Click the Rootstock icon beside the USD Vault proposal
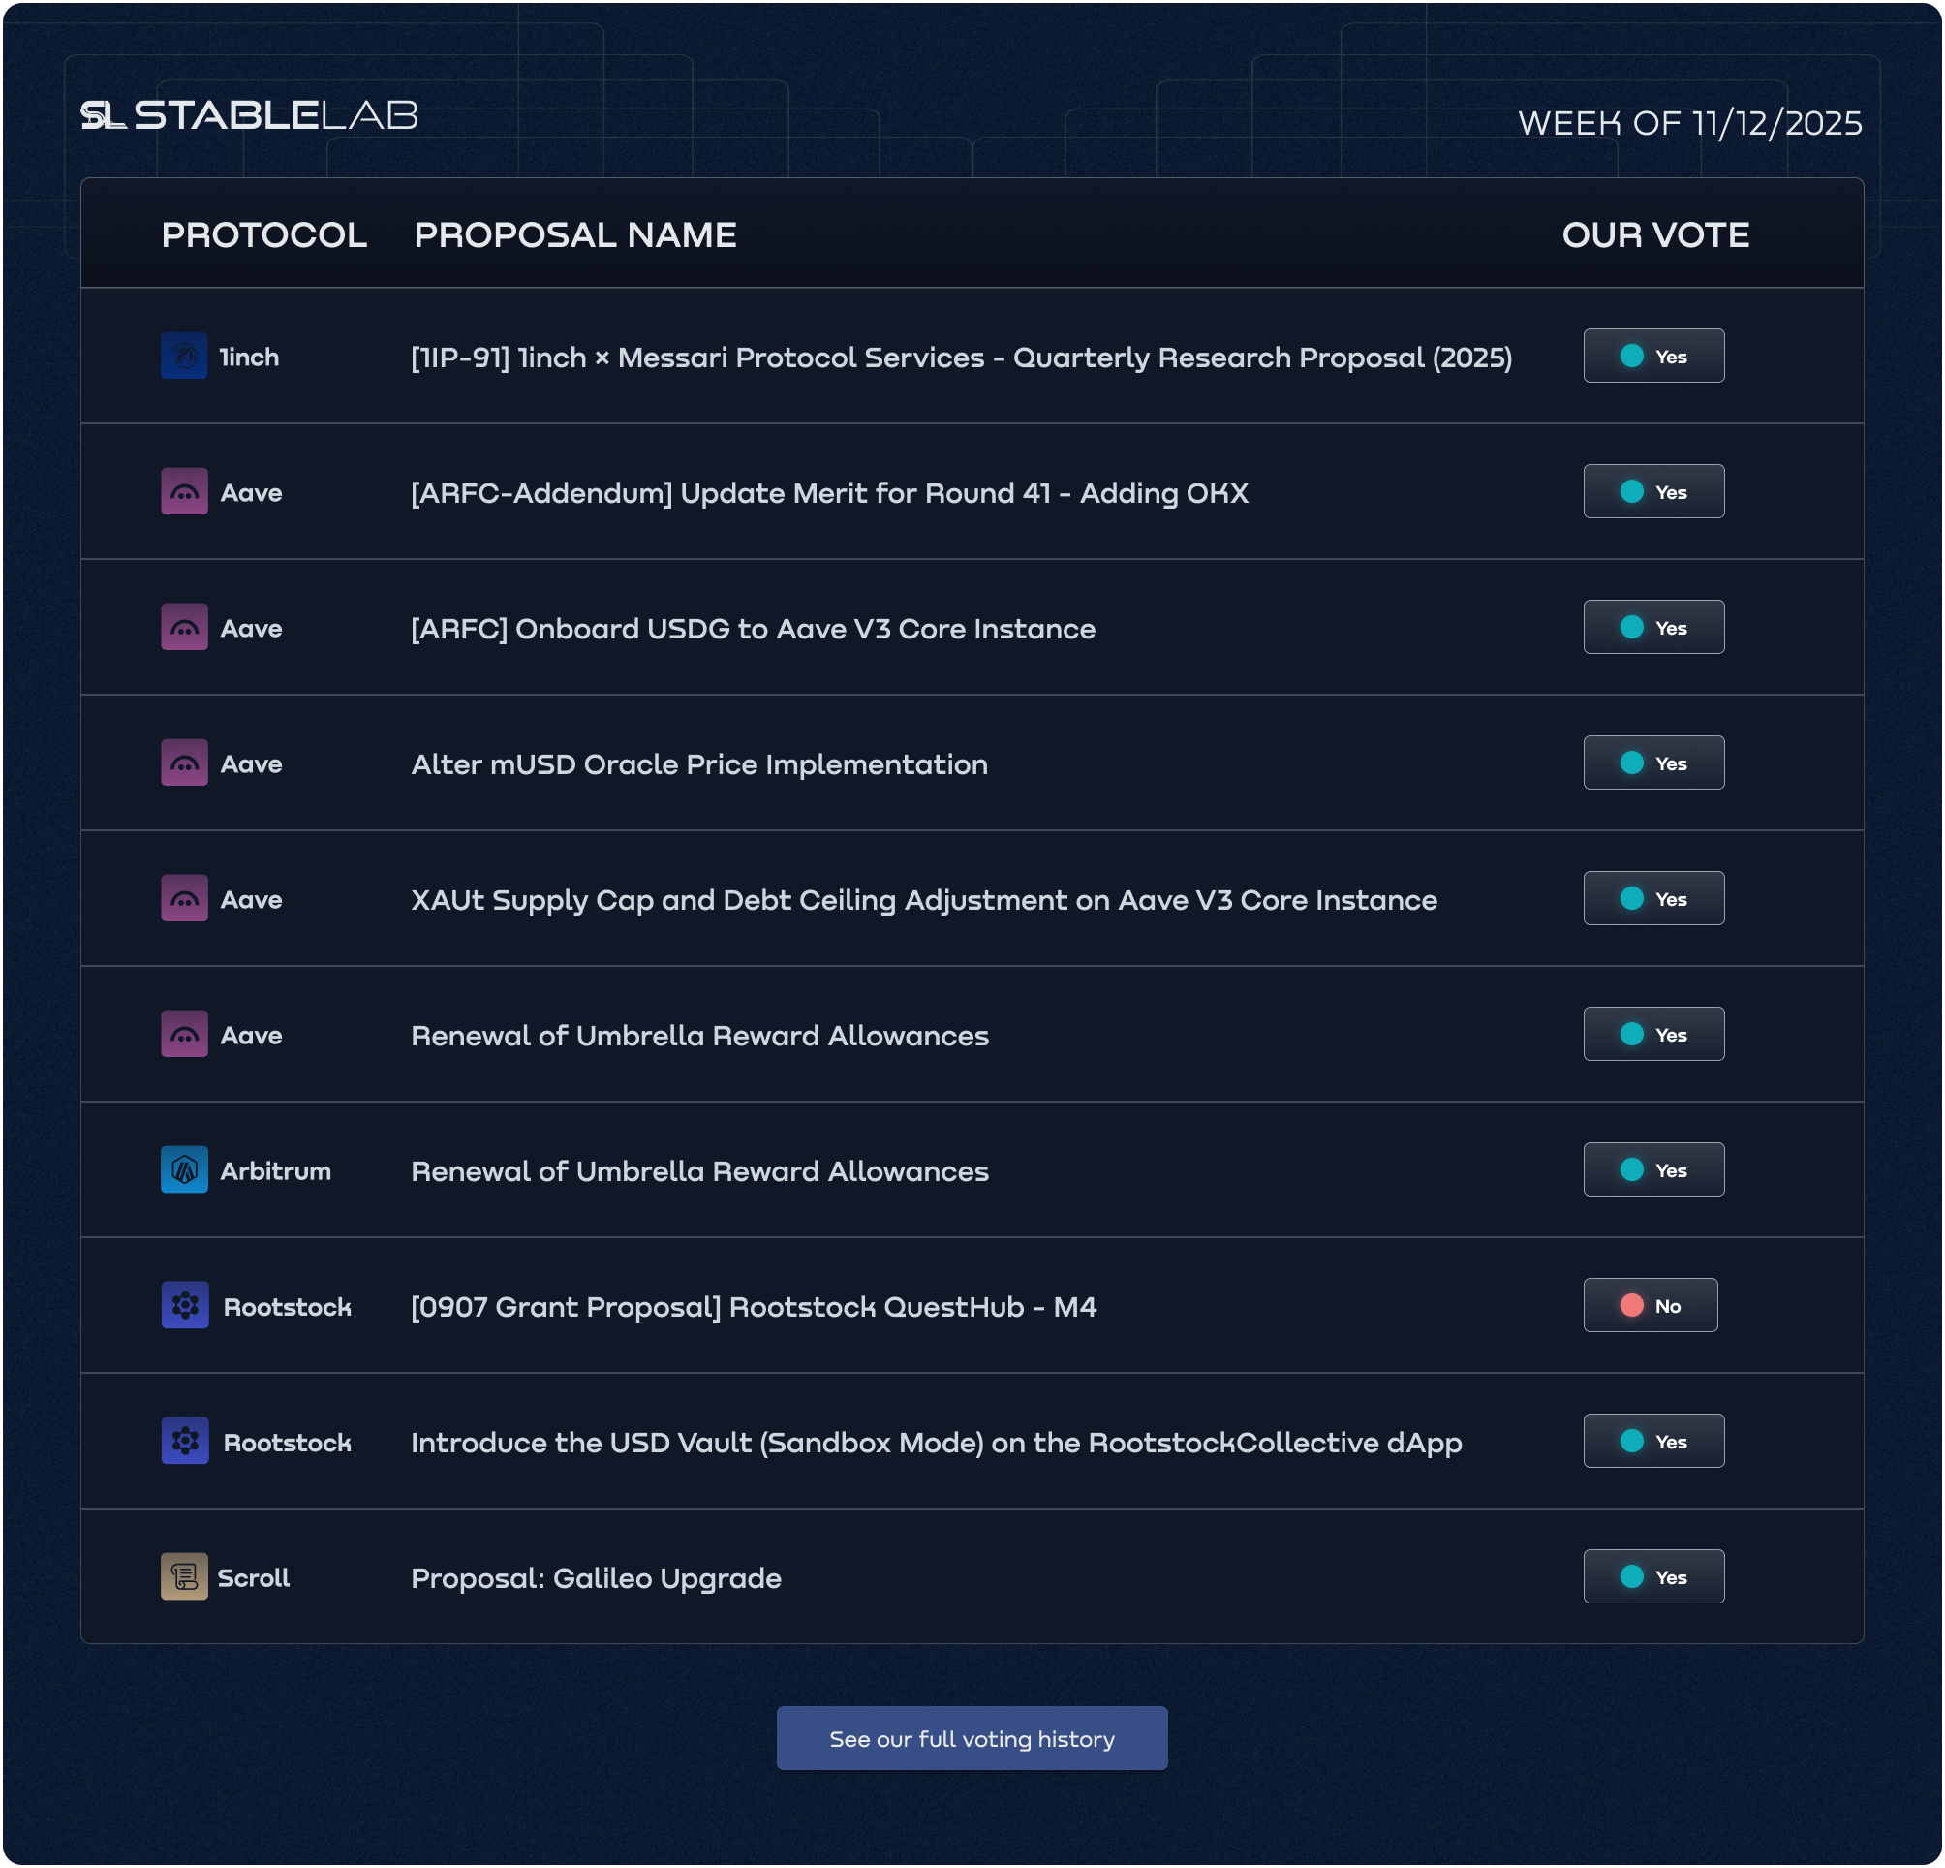1945x1868 pixels. [x=185, y=1441]
